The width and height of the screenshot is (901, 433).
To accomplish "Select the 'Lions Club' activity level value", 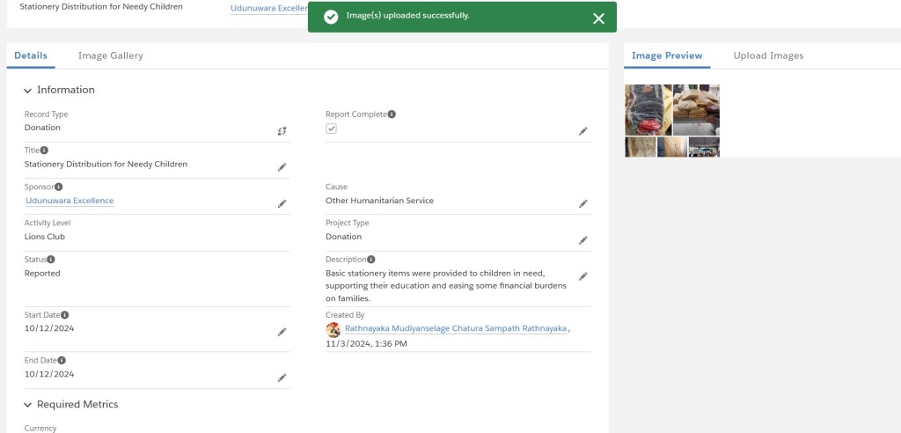I will (x=44, y=237).
